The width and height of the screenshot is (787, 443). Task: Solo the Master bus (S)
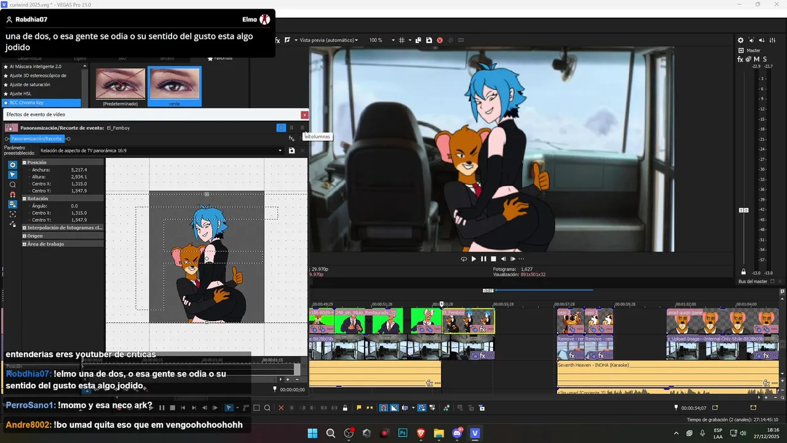(764, 59)
